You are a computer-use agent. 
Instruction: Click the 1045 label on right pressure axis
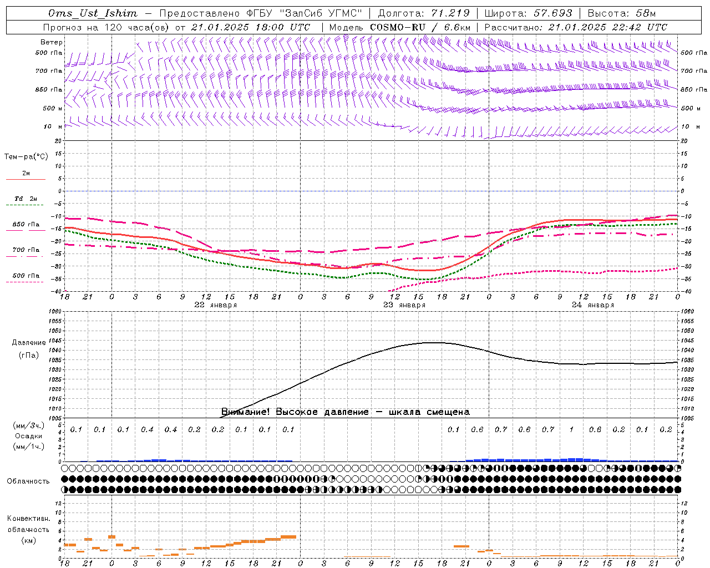coord(687,341)
